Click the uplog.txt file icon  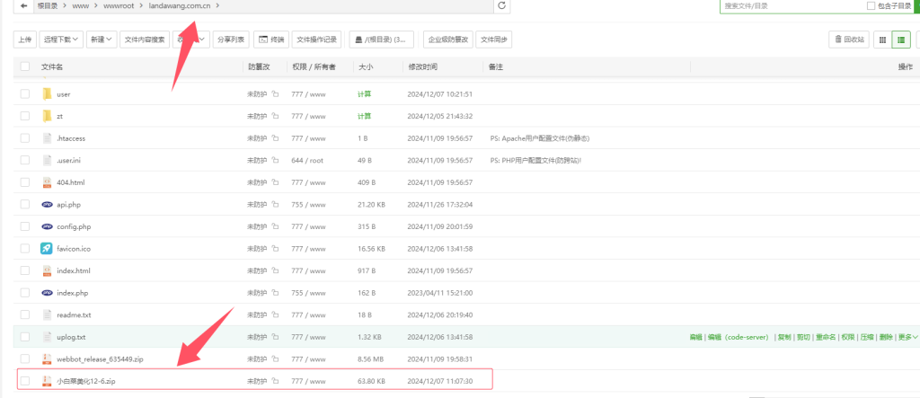(x=48, y=337)
